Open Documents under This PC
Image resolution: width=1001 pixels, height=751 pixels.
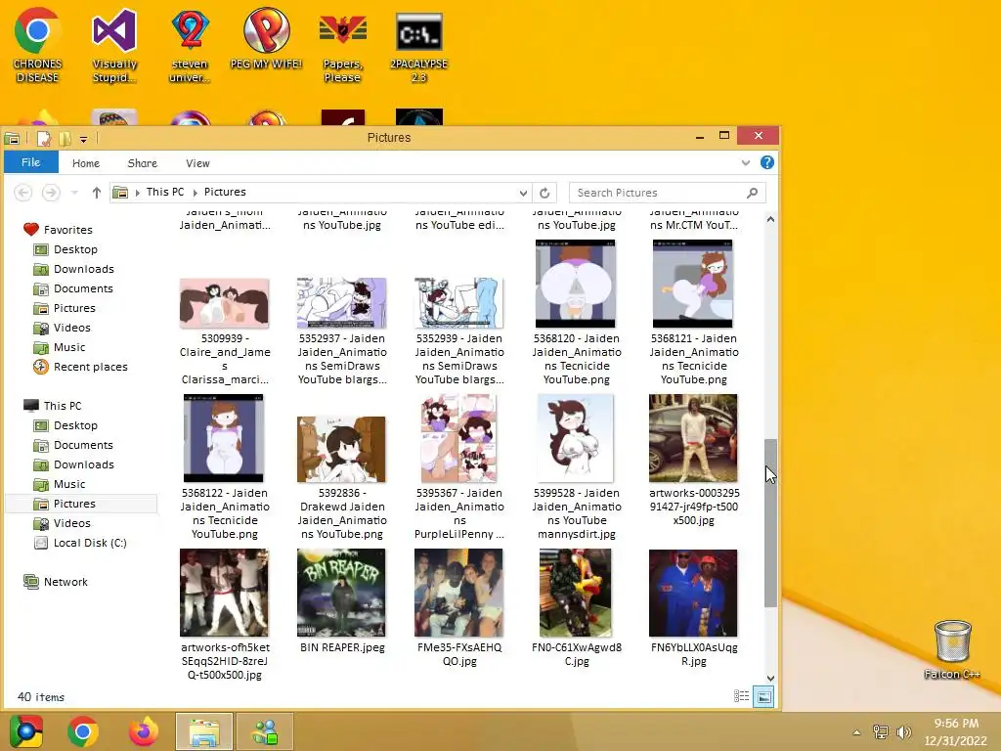coord(83,445)
